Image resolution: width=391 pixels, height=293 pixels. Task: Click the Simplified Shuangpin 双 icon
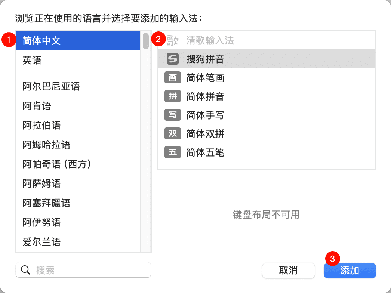(172, 134)
